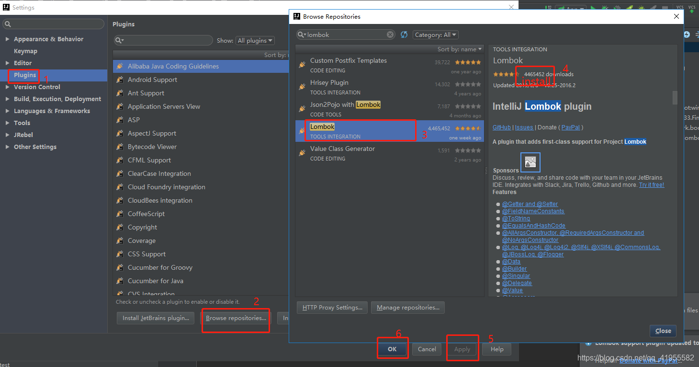Image resolution: width=699 pixels, height=367 pixels.
Task: Open the @Builder feature link
Action: coord(515,269)
